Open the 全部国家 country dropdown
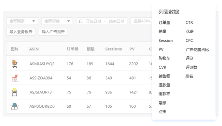This screenshot has height=126, width=222. 22,21
